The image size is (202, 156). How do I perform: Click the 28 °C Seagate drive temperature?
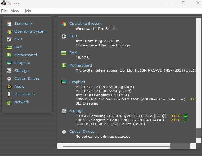click(176, 120)
